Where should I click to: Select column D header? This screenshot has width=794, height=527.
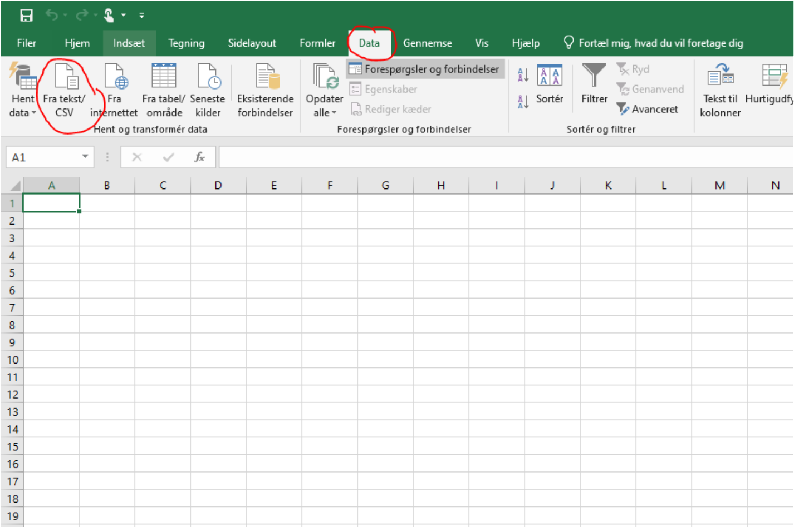(218, 185)
